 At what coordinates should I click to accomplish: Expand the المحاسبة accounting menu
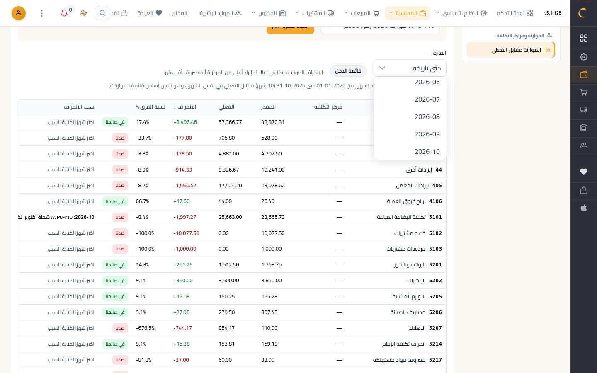[408, 13]
